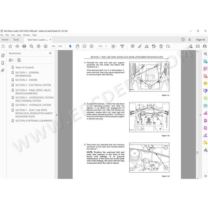Open the Add comment sticky note tool

(133, 46)
